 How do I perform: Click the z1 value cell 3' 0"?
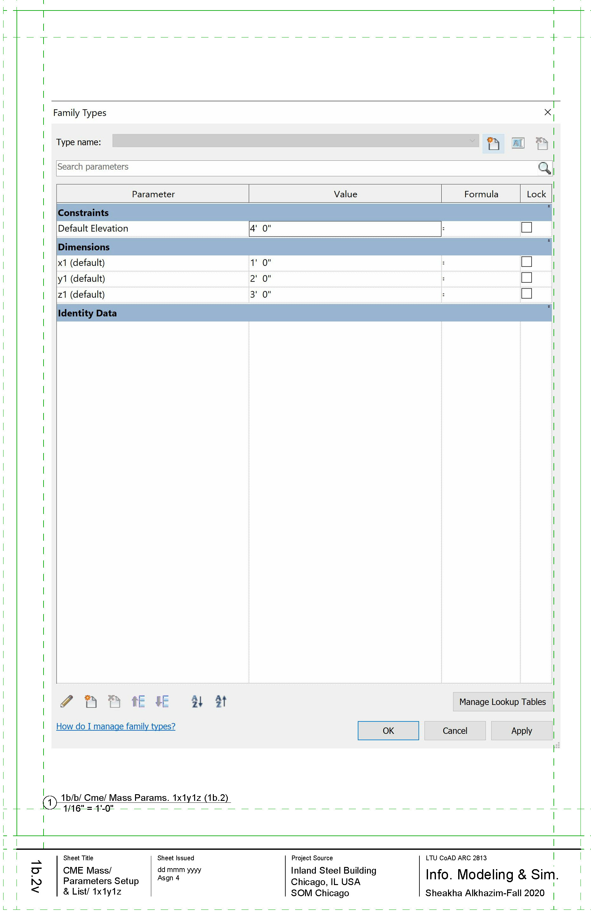pos(345,294)
